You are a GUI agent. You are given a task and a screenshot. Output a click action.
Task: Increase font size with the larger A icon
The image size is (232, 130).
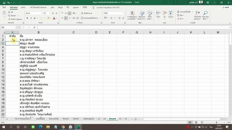click(53, 13)
